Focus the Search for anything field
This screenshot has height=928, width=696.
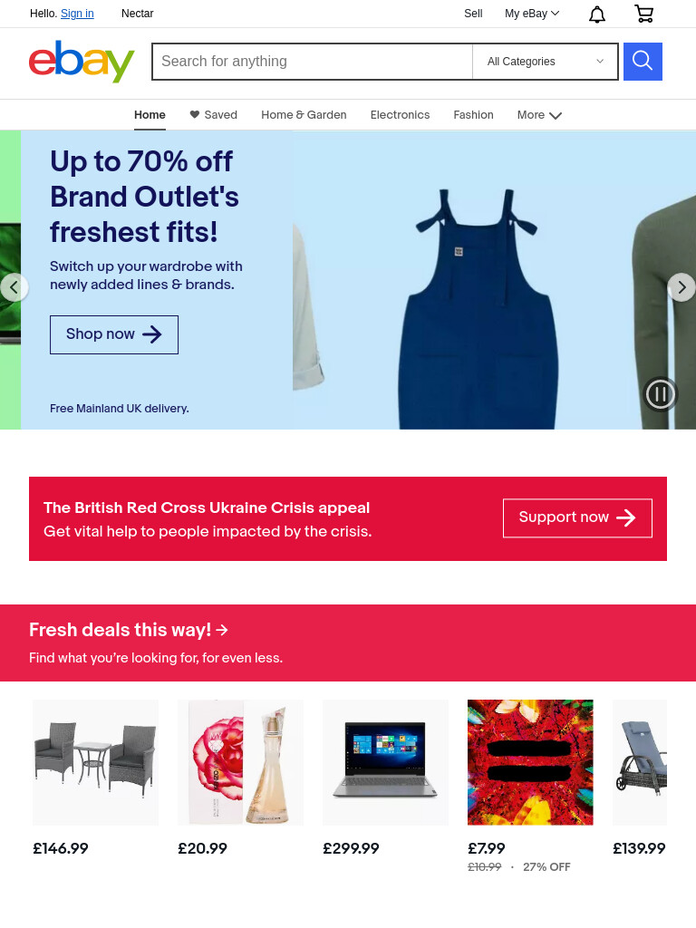coord(313,62)
